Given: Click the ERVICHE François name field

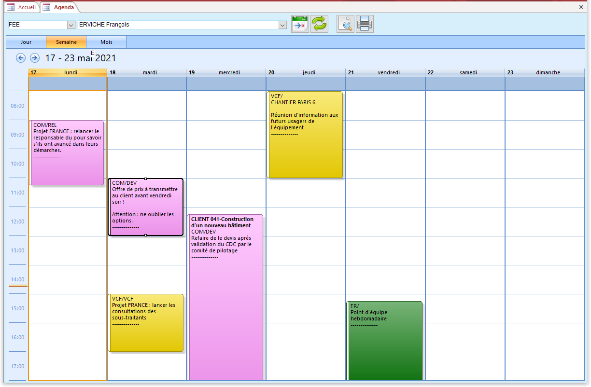Looking at the screenshot, I should (178, 25).
